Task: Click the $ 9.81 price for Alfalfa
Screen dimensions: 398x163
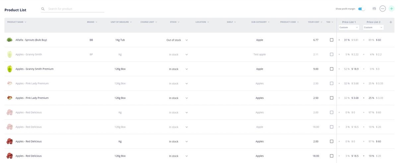Action: [x=355, y=40]
